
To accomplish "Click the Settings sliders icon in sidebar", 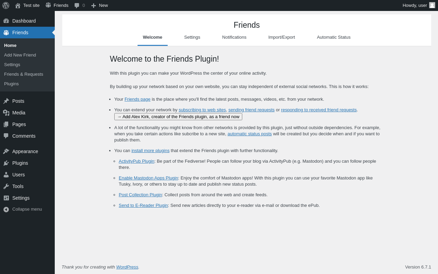I will coord(6,198).
